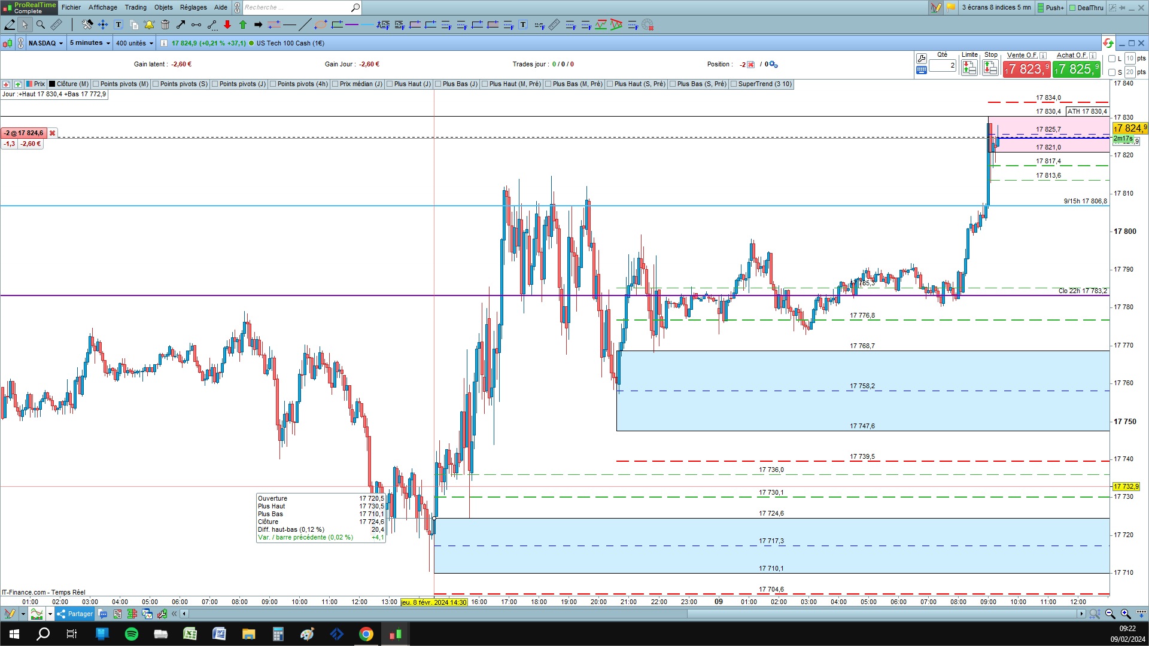Click the red Vente 17 823,9 button
Viewport: 1149px width, 646px height.
point(1027,69)
